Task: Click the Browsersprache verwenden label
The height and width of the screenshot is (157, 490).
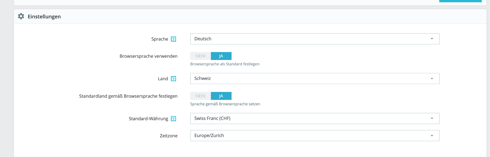Action: click(148, 56)
